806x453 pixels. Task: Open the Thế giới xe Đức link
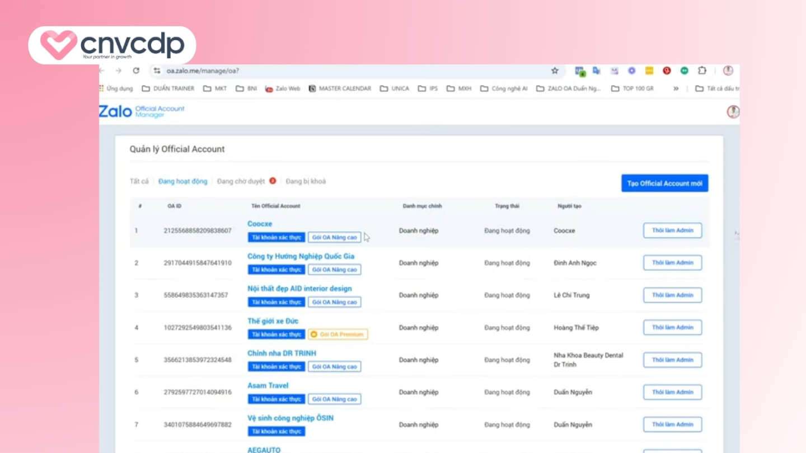pyautogui.click(x=273, y=321)
